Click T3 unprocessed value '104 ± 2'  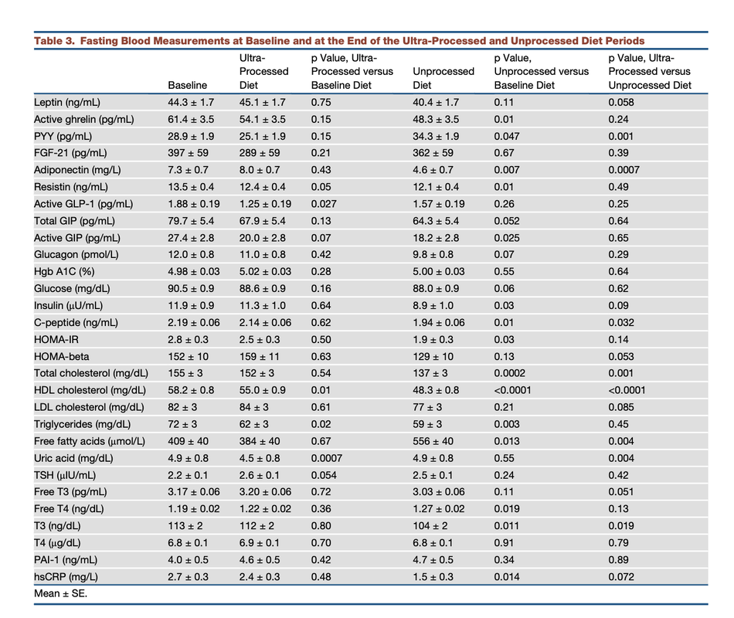tap(430, 526)
